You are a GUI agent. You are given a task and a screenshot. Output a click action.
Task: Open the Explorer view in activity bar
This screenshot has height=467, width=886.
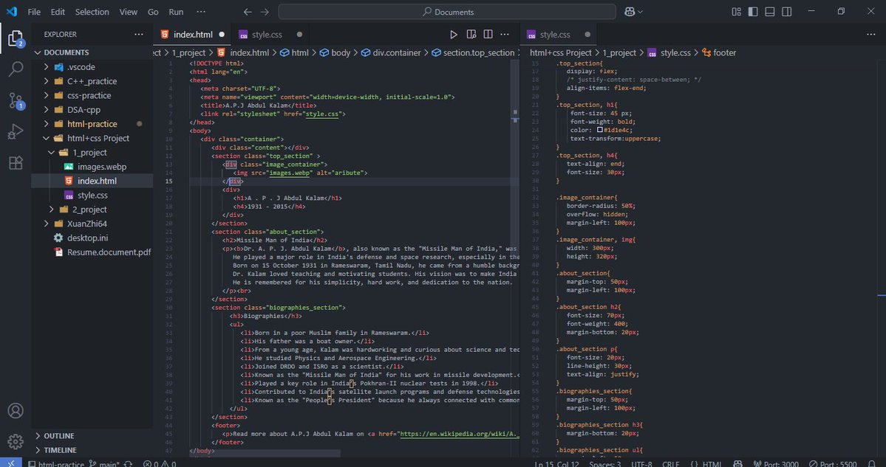pyautogui.click(x=16, y=39)
